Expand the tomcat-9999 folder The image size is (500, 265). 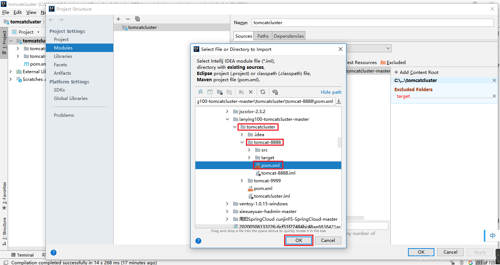(242, 181)
